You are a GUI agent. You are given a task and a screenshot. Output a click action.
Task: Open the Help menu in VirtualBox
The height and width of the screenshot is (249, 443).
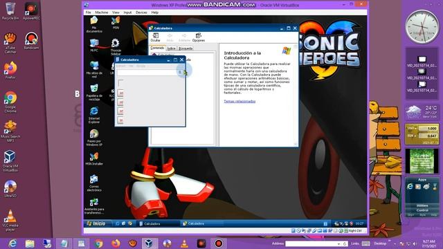(155, 12)
